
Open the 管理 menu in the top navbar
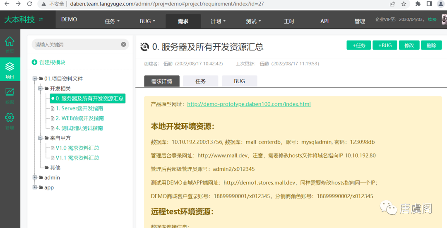[360, 22]
